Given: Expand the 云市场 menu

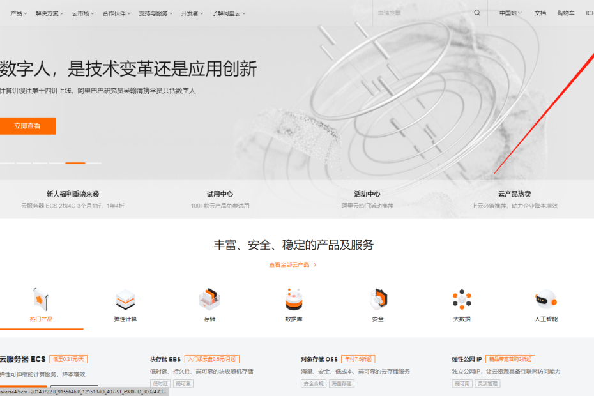Looking at the screenshot, I should click(x=83, y=13).
